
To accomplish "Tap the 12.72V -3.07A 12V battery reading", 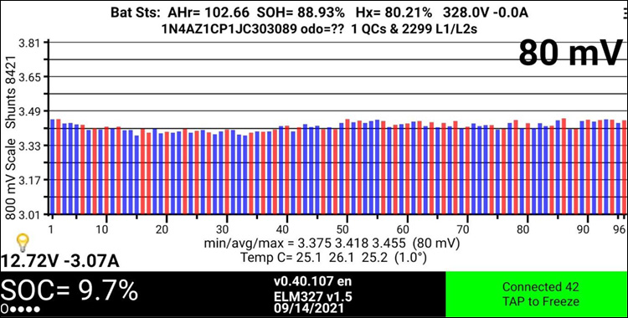I will click(x=60, y=261).
